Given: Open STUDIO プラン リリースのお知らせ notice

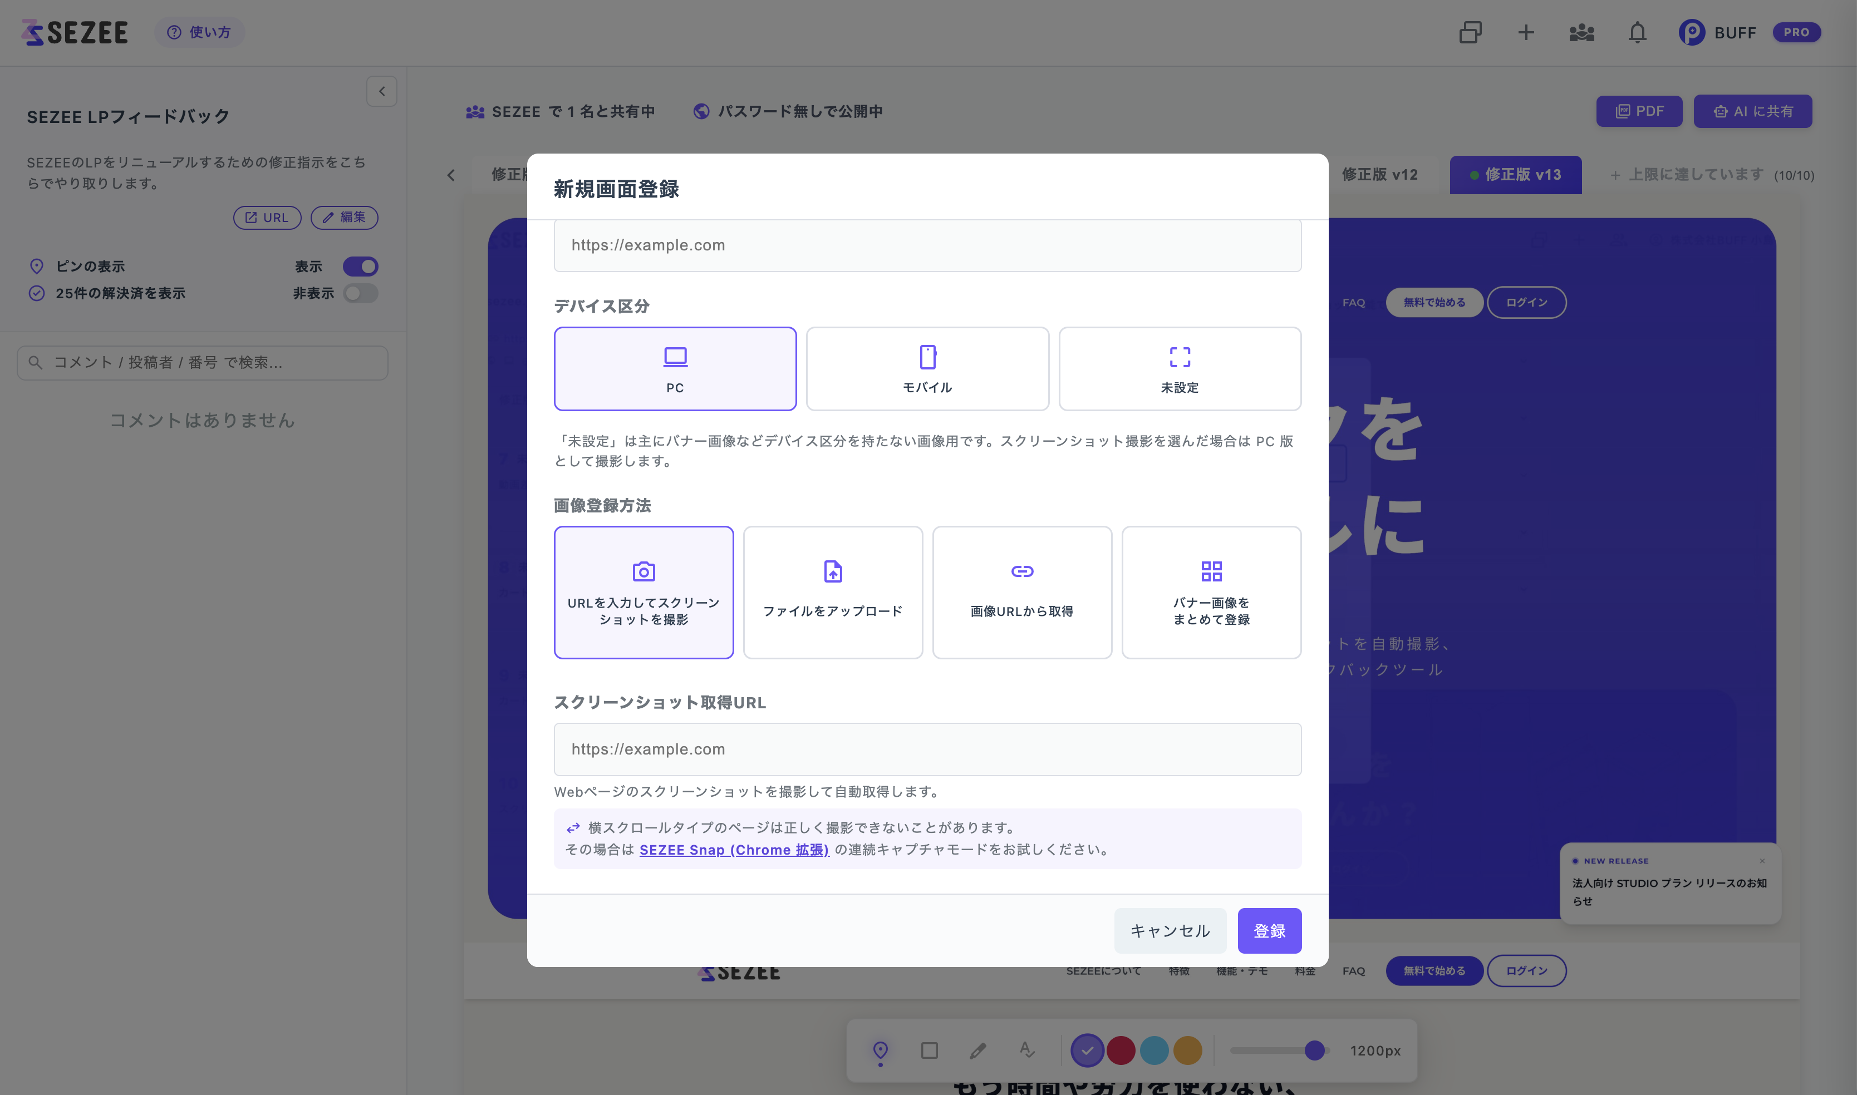Looking at the screenshot, I should 1669,891.
